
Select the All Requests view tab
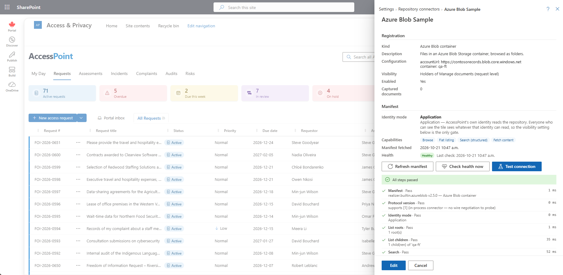tap(151, 118)
